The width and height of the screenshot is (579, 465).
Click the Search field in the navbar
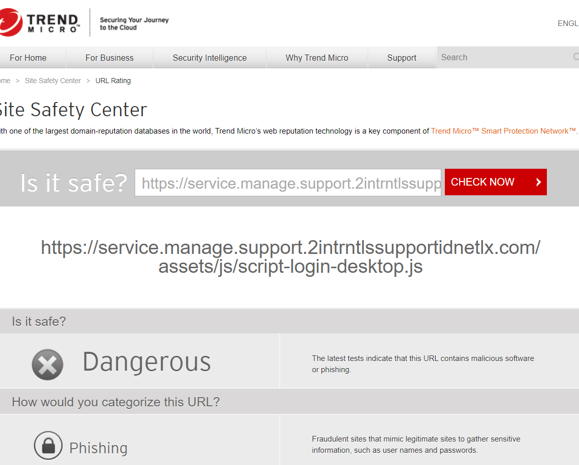click(508, 57)
